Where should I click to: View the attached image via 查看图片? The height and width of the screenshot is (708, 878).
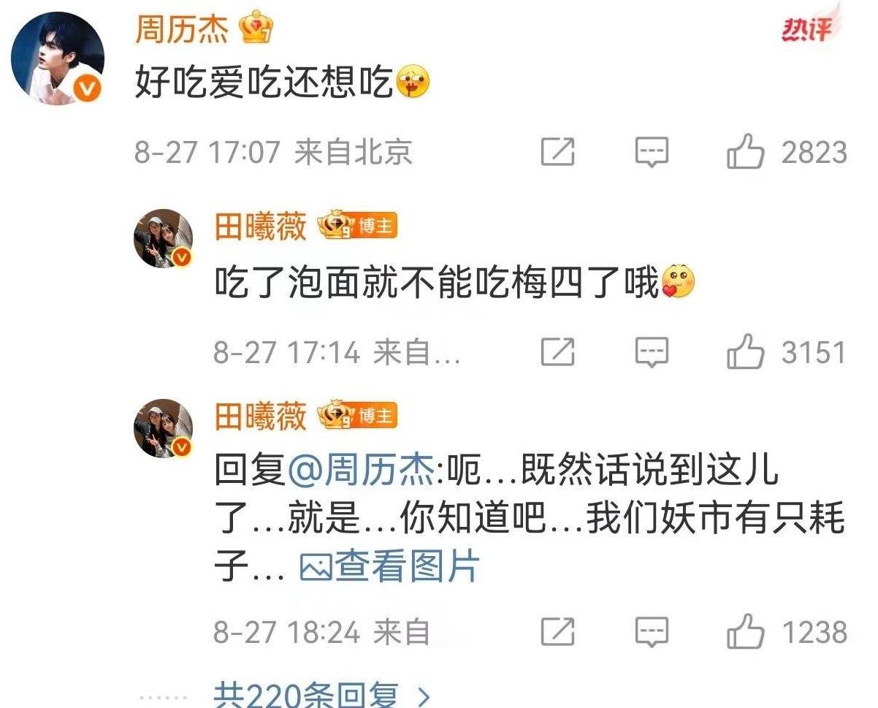coord(389,566)
